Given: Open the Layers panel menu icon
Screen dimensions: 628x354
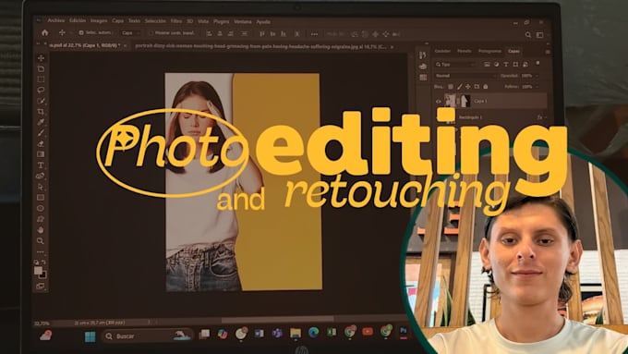Looking at the screenshot, I should coord(548,52).
